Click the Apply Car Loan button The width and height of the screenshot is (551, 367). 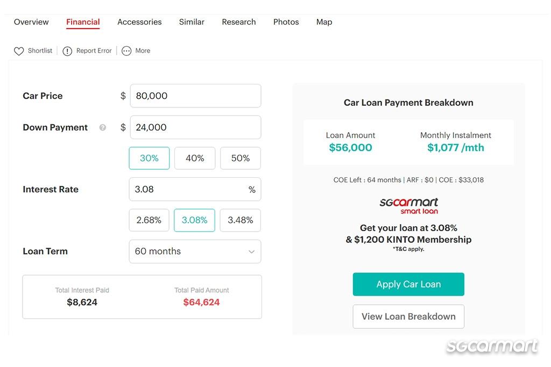coord(408,284)
